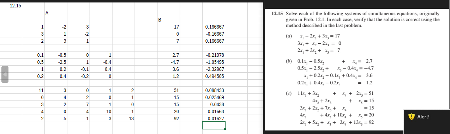The width and height of the screenshot is (450, 134).
Task: Select the result cell -1.05495
Action: coord(214,62)
